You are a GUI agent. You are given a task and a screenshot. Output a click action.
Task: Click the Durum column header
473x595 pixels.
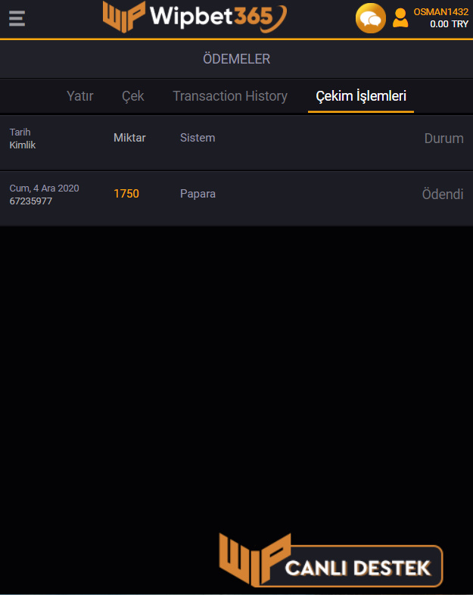[443, 139]
